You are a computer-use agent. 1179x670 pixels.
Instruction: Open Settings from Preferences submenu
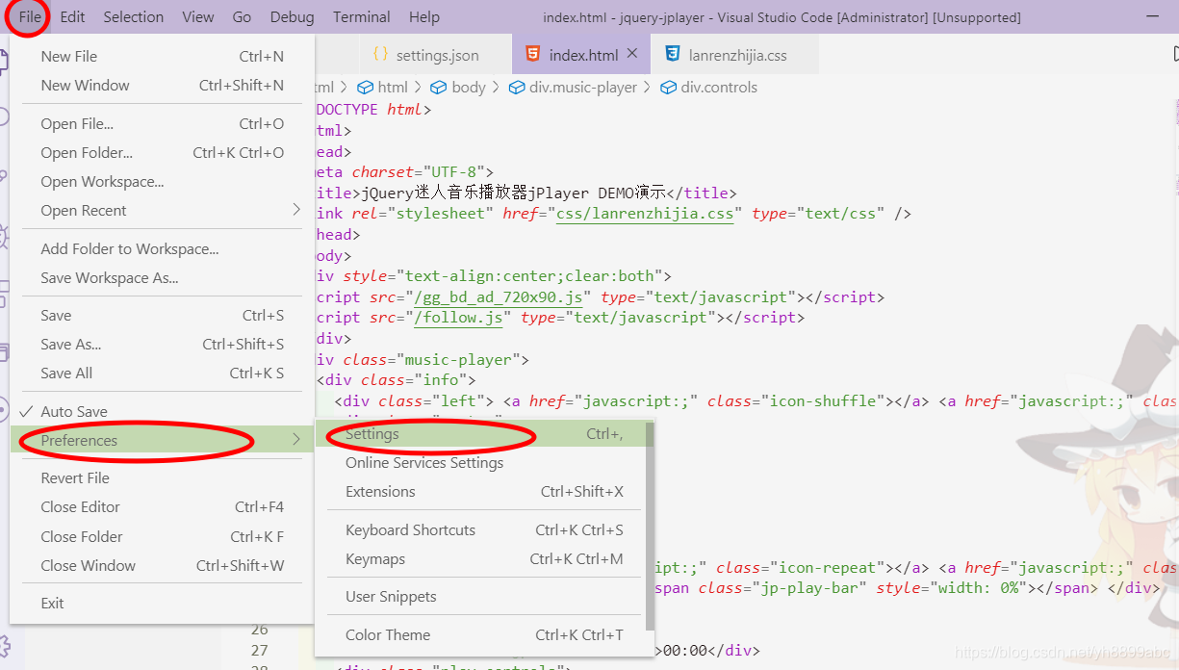click(x=481, y=434)
